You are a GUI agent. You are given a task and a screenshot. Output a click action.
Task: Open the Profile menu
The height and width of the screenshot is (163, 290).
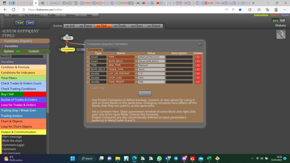pos(52,15)
